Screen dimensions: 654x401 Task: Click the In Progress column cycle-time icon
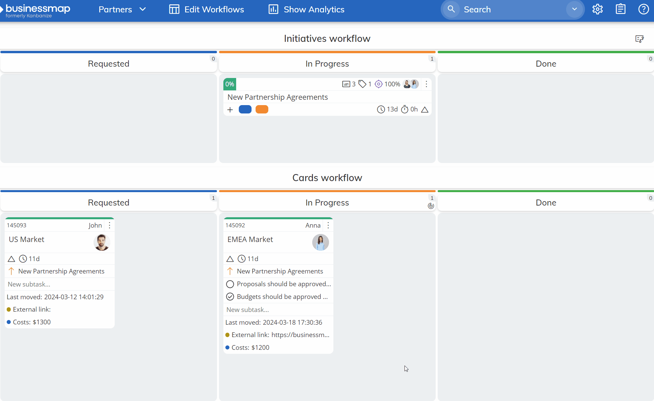[431, 206]
